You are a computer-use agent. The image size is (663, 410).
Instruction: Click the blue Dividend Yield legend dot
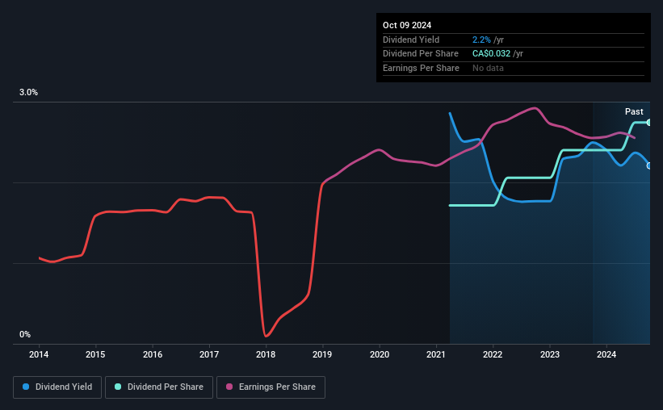[26, 387]
